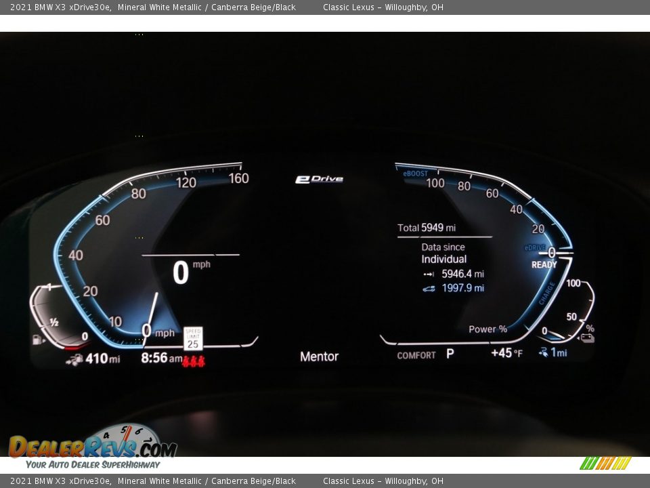Click the eBOOST label on power gauge
Screen dimensions: 650x488
click(415, 174)
